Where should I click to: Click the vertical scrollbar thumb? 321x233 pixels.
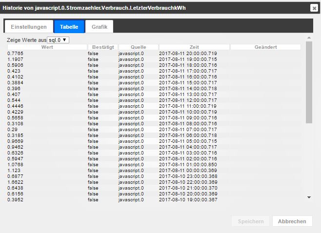click(x=309, y=82)
